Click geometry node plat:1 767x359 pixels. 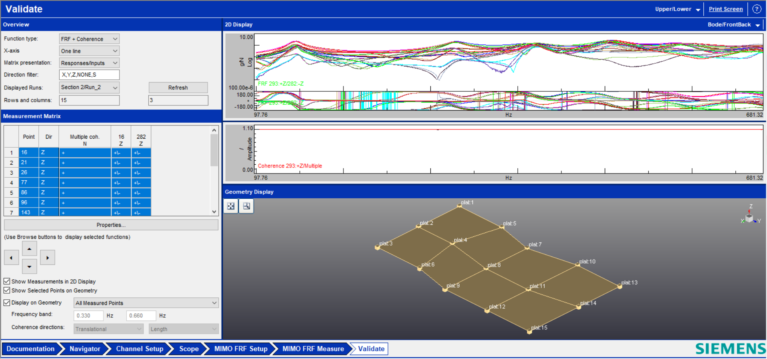click(x=459, y=206)
